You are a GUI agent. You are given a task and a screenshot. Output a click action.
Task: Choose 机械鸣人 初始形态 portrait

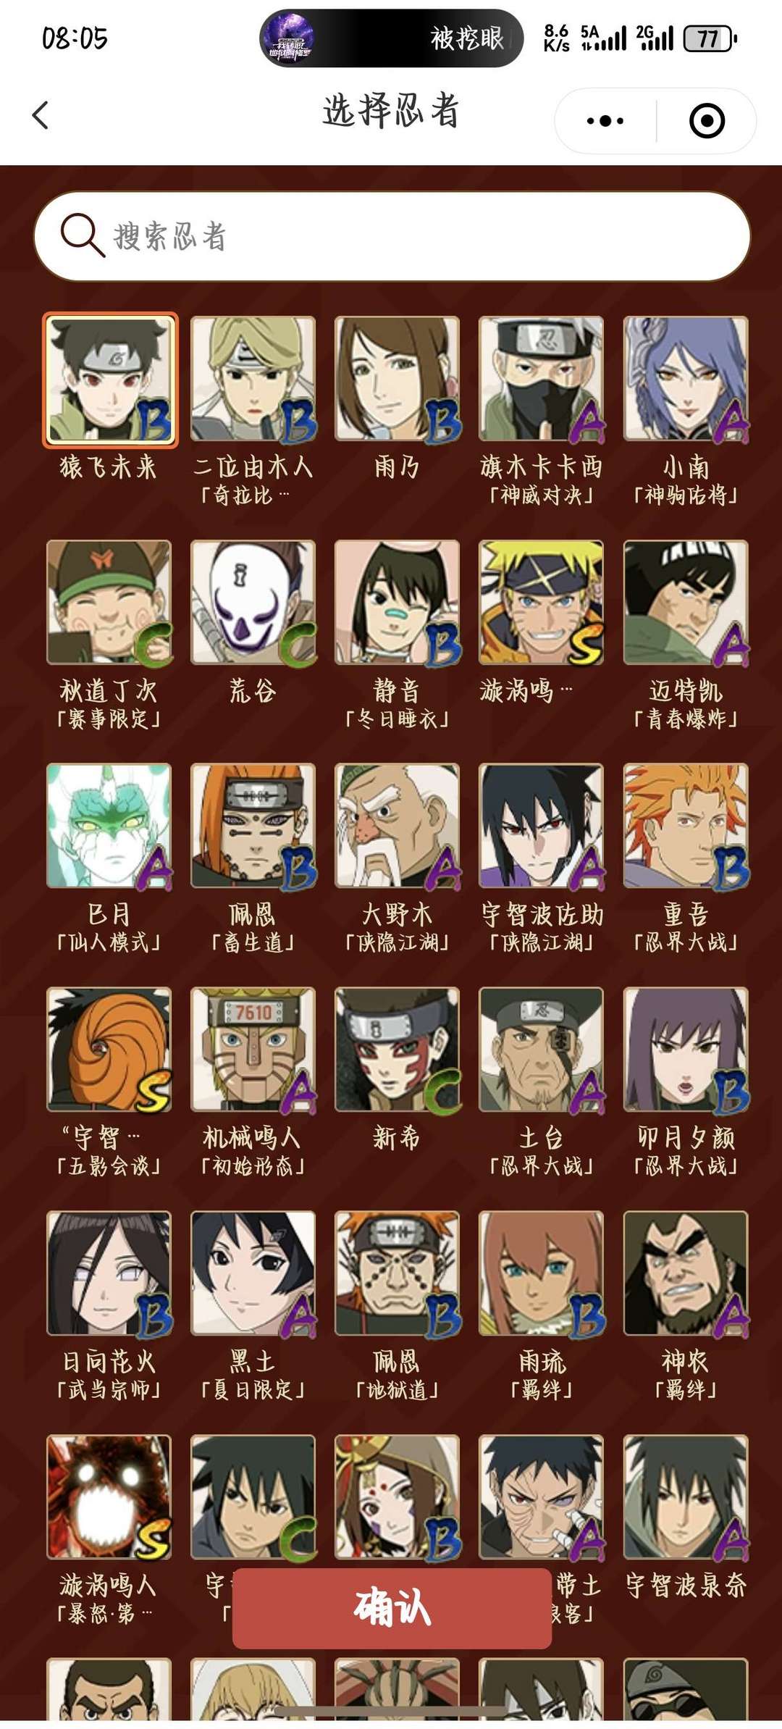pyautogui.click(x=253, y=1050)
